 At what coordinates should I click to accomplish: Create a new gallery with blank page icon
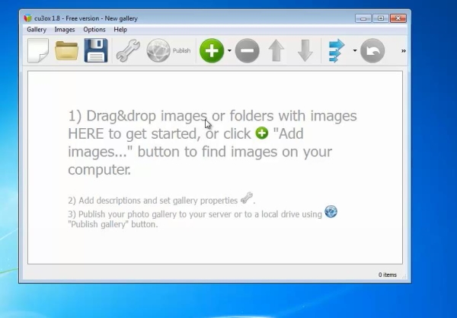(38, 50)
